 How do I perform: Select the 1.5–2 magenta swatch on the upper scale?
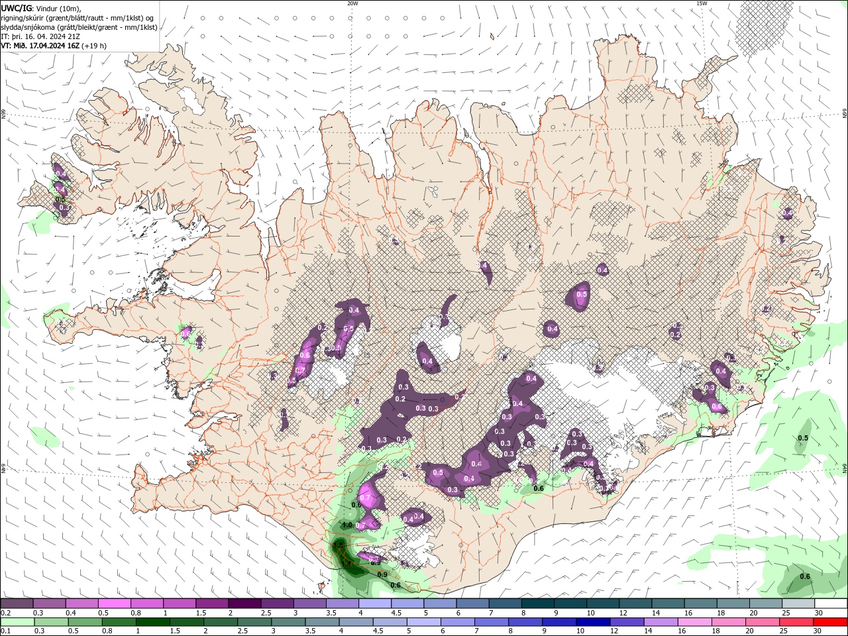tap(211, 604)
